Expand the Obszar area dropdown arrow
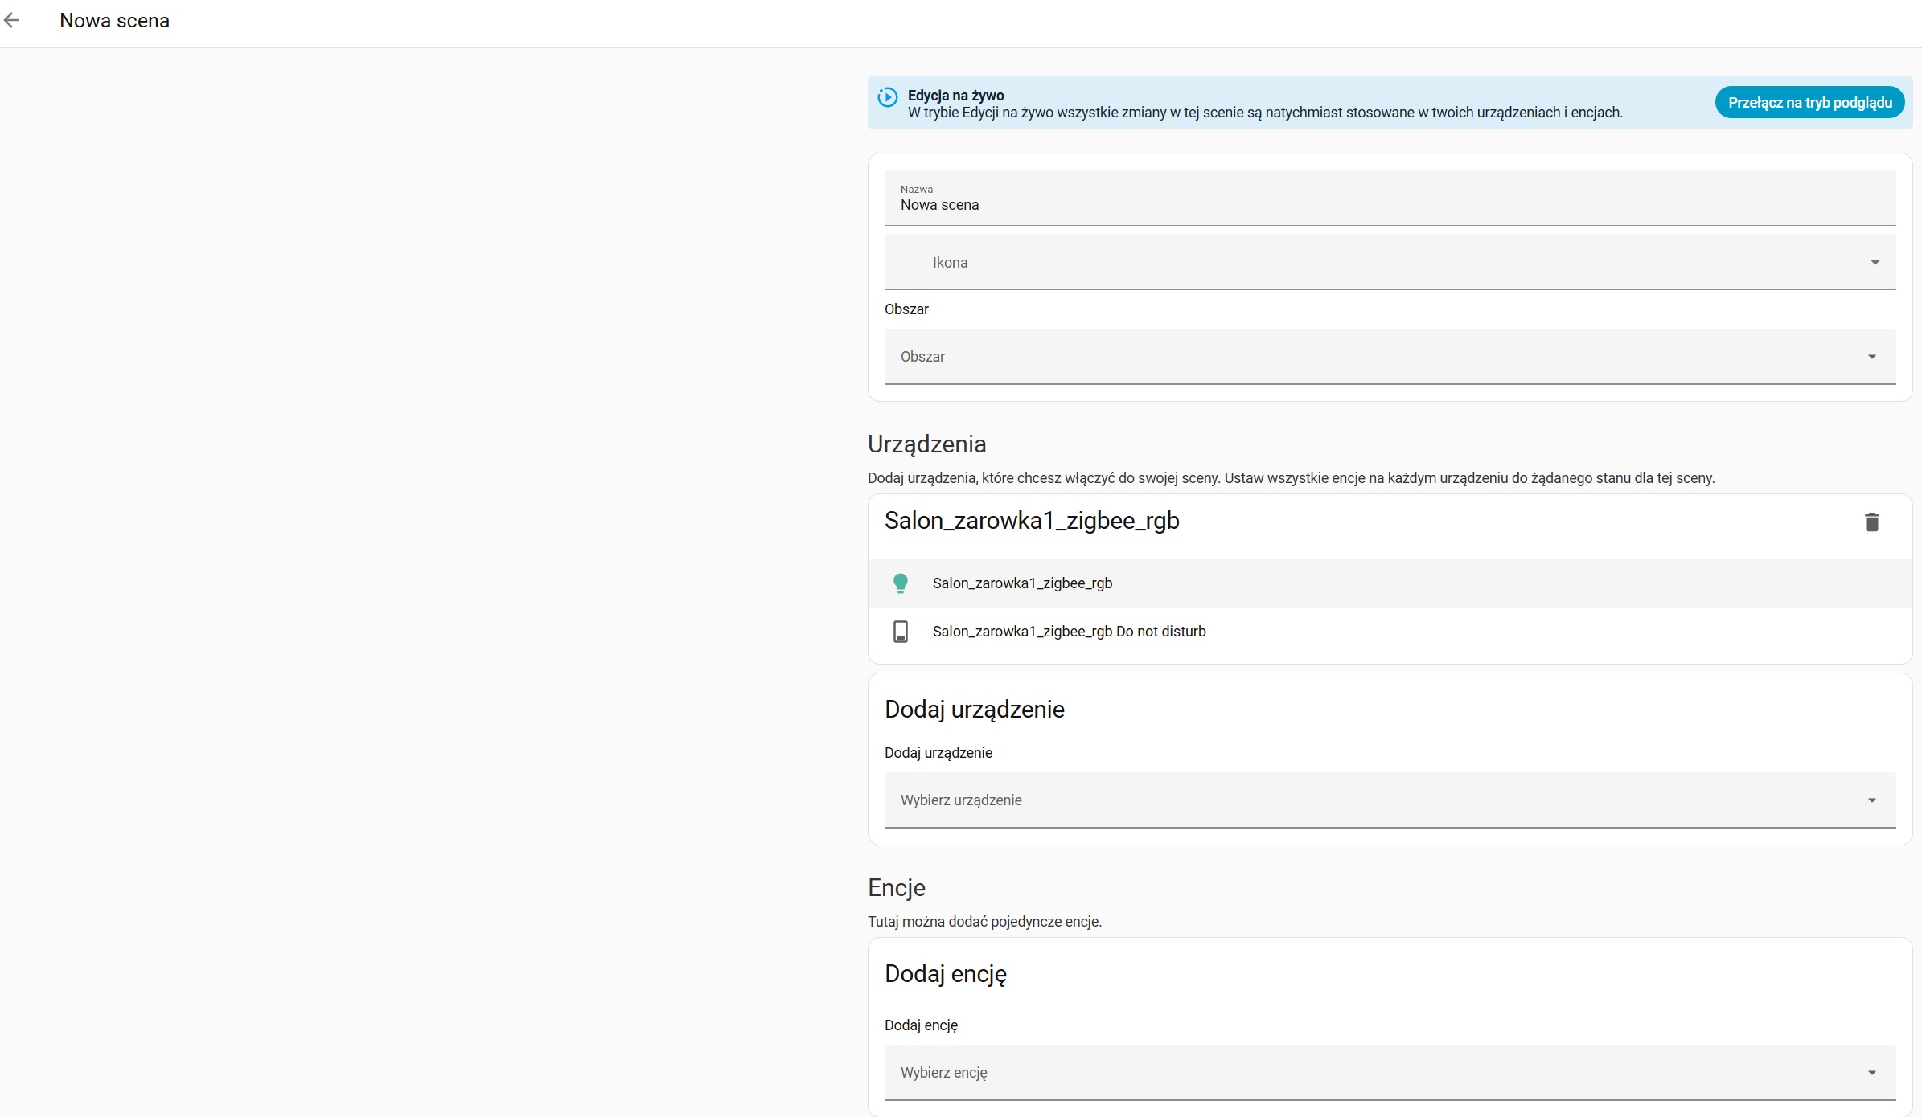 click(x=1871, y=357)
